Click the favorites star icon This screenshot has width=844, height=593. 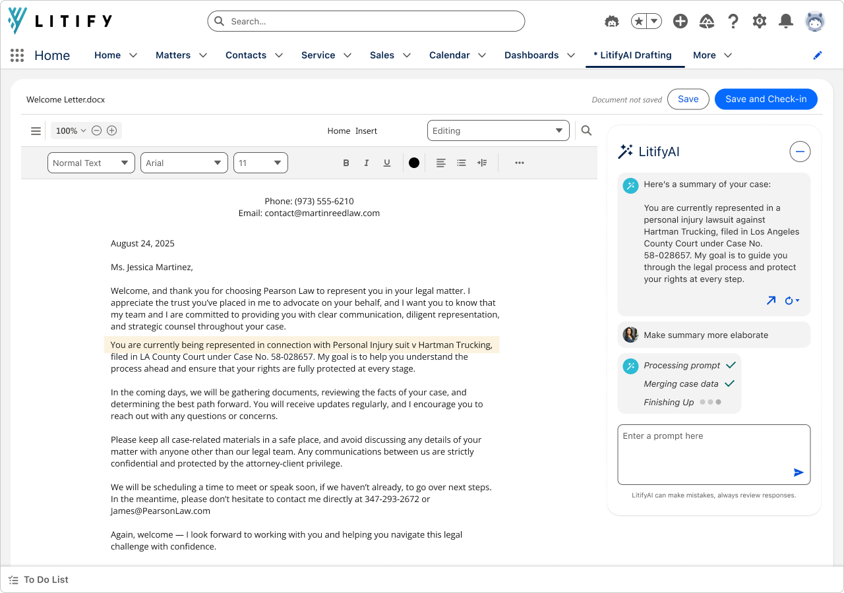(638, 21)
